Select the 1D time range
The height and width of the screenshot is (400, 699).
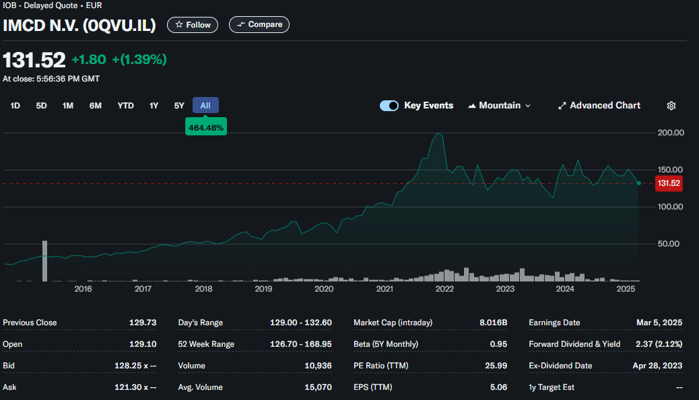pyautogui.click(x=15, y=106)
